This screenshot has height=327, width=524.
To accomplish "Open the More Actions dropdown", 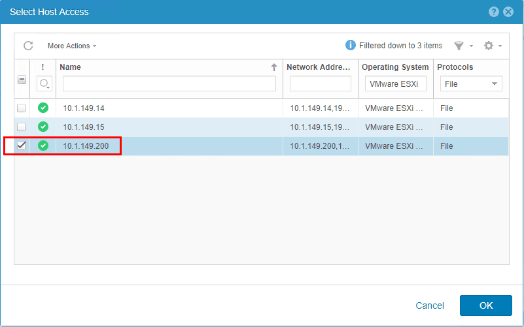I will (x=72, y=46).
